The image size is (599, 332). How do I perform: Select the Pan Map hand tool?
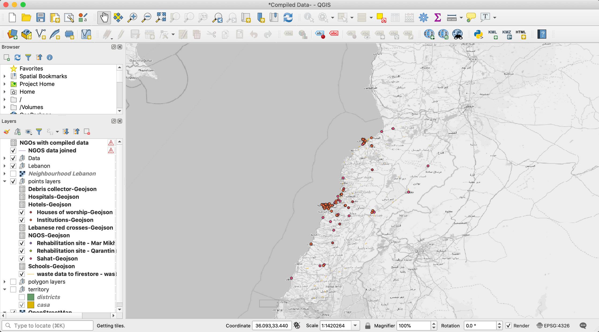coord(104,18)
